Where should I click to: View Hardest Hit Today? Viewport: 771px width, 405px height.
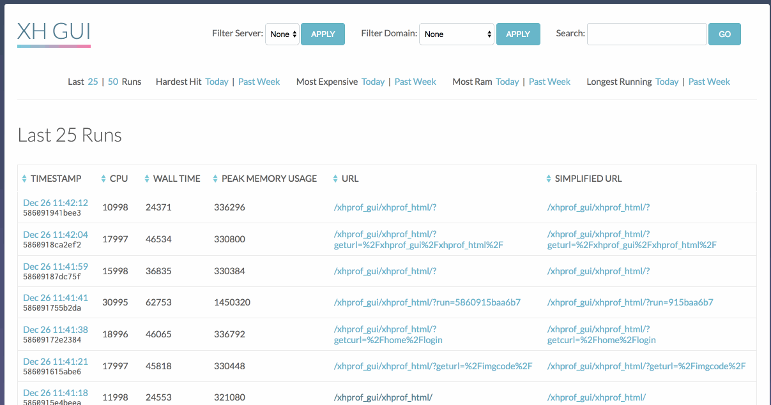pyautogui.click(x=217, y=82)
